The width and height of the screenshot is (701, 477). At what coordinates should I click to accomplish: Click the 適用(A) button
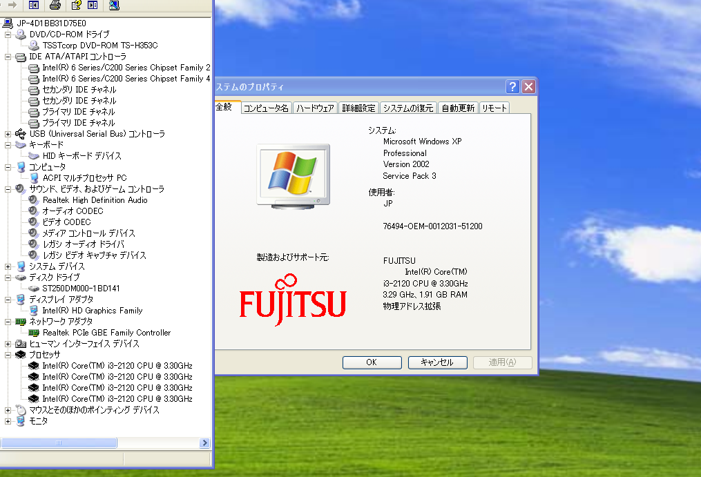(503, 362)
